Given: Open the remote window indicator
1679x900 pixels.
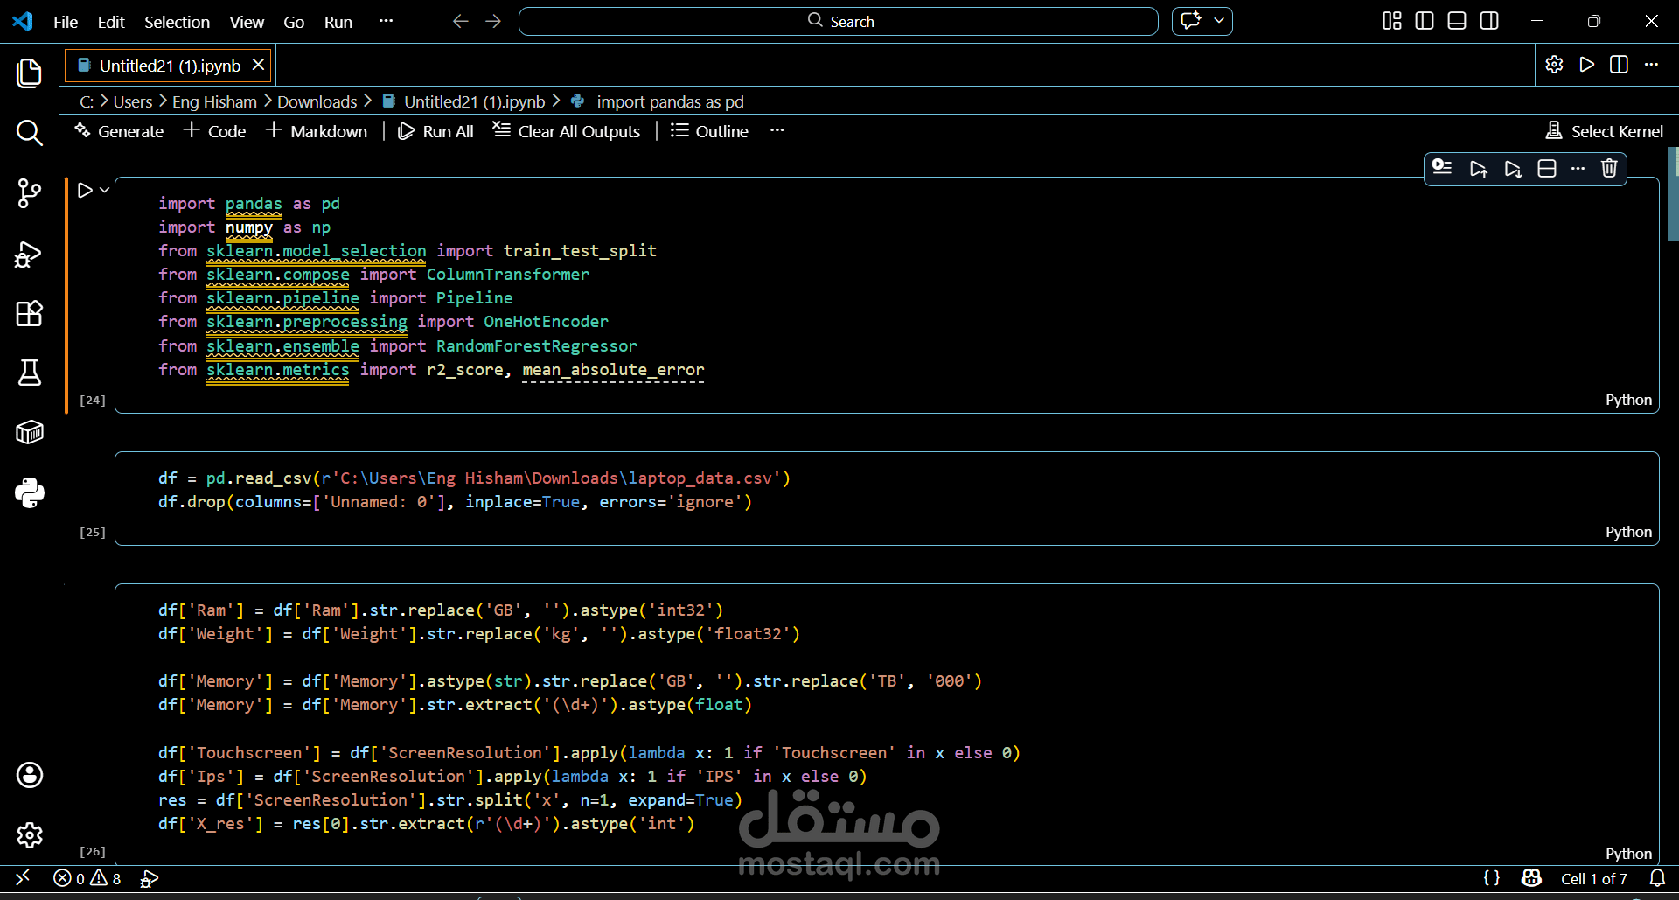Looking at the screenshot, I should click(x=23, y=877).
